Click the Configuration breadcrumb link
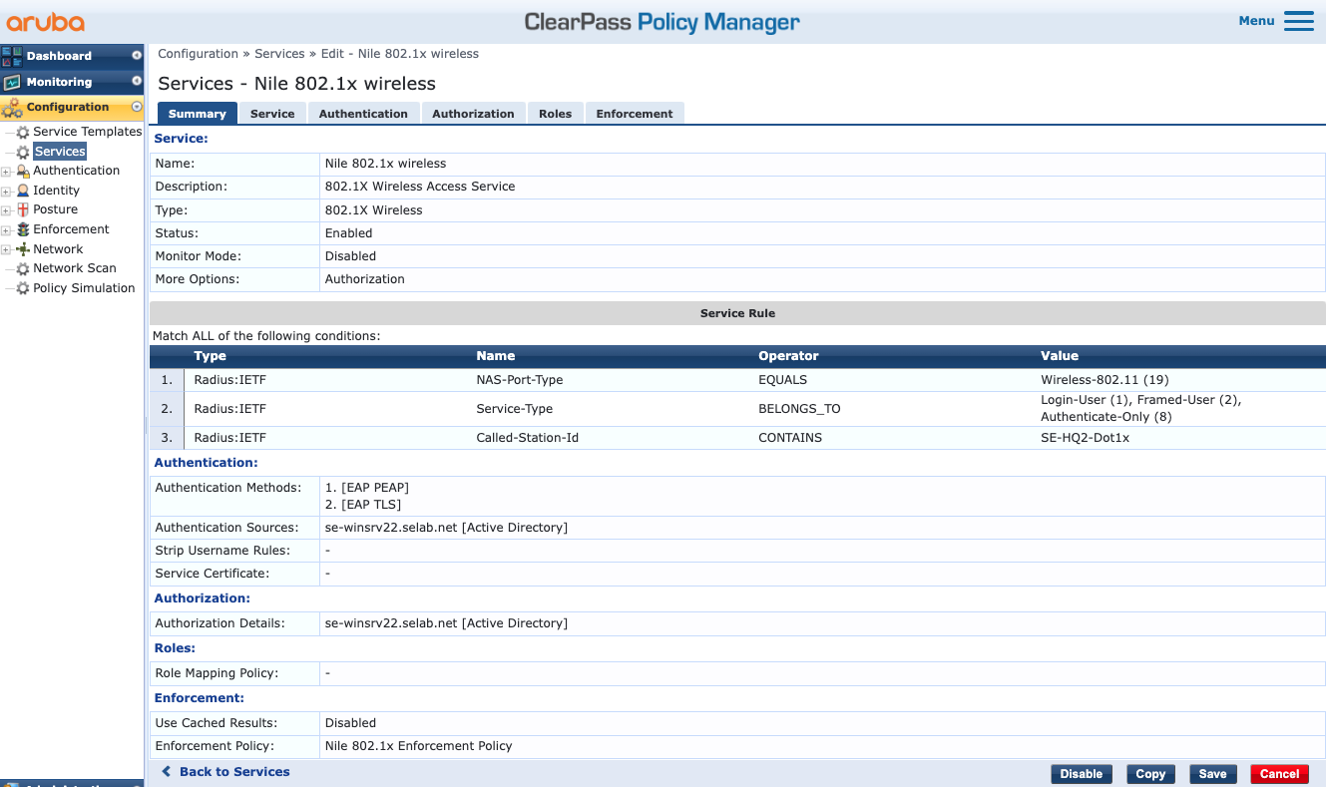The image size is (1326, 787). click(x=198, y=54)
